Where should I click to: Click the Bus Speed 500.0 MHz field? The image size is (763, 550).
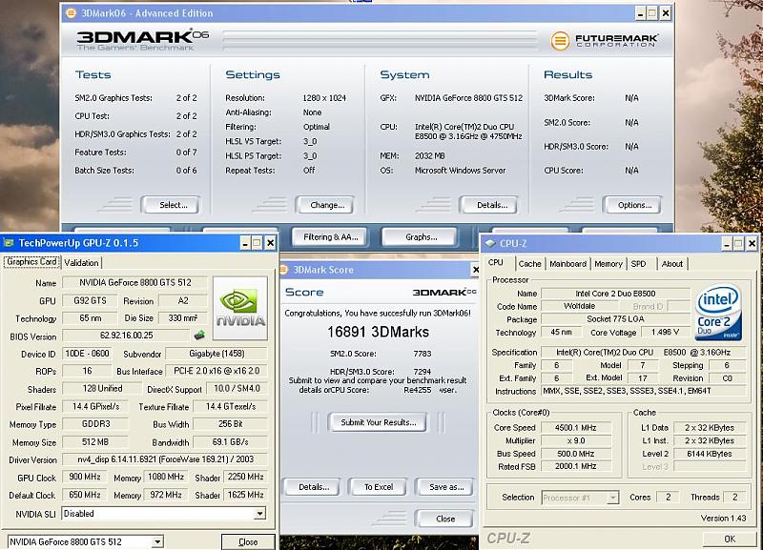[576, 454]
